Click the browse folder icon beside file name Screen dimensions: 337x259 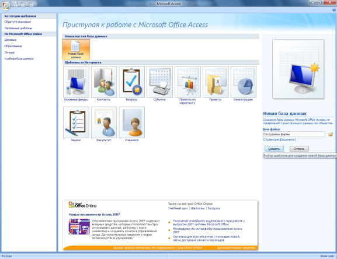(x=331, y=134)
